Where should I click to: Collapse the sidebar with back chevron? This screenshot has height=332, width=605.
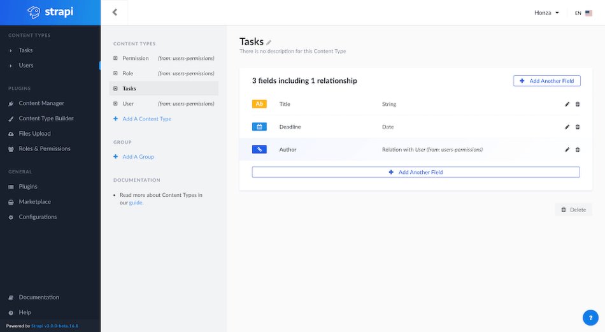pos(115,12)
